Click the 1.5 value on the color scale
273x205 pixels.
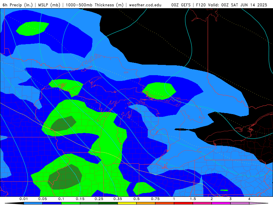(193, 199)
